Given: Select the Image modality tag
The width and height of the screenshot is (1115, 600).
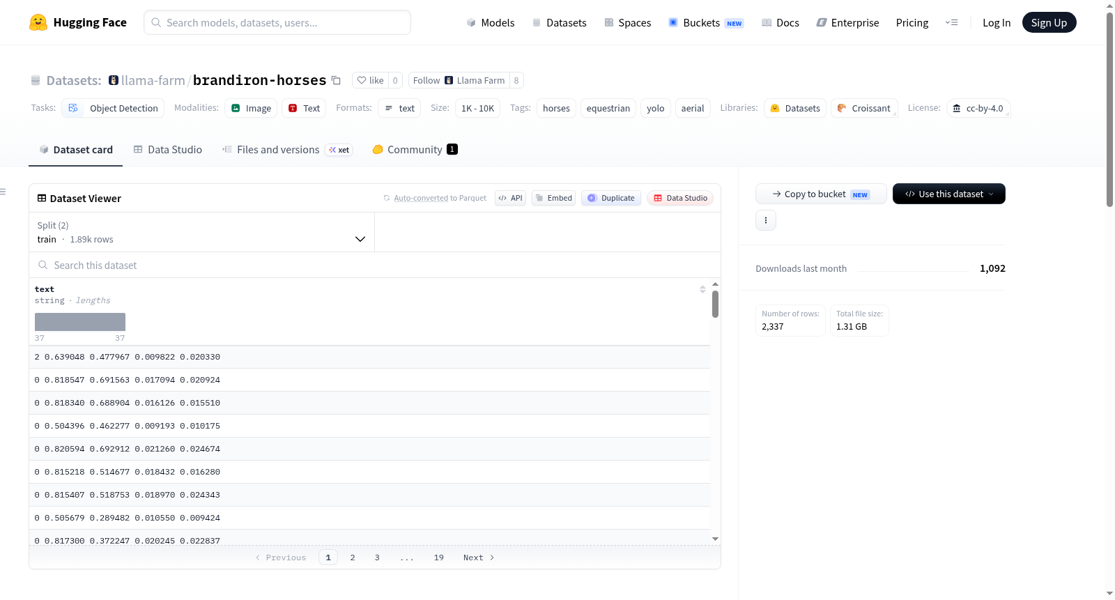Looking at the screenshot, I should 251,108.
